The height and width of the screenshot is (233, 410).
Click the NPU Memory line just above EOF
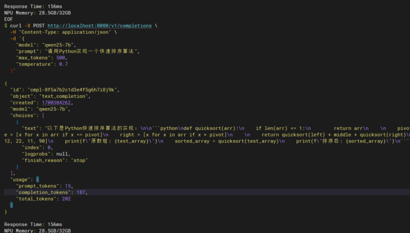tap(38, 13)
